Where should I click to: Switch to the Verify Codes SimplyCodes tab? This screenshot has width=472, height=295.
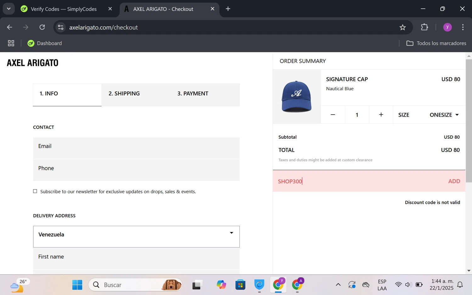[64, 9]
